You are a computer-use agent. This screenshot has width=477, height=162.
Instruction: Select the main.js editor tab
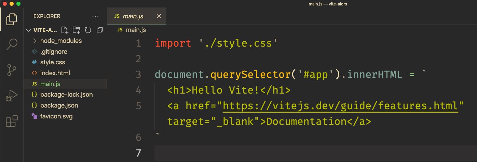click(133, 16)
